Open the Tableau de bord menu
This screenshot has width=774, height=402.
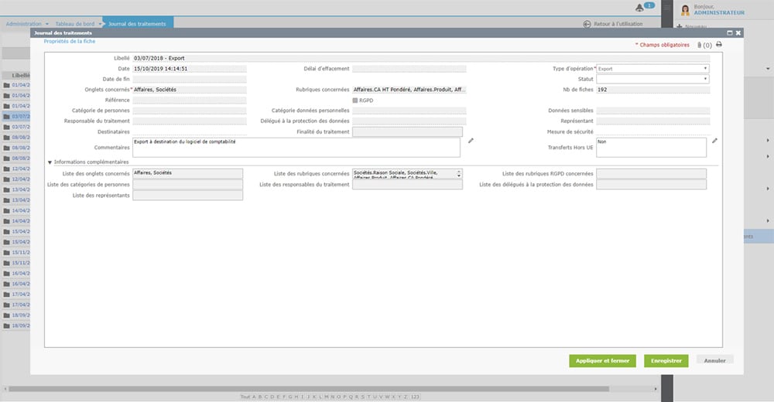coord(74,24)
